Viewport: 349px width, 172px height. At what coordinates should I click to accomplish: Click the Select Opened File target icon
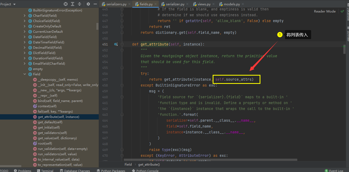(x=66, y=4)
